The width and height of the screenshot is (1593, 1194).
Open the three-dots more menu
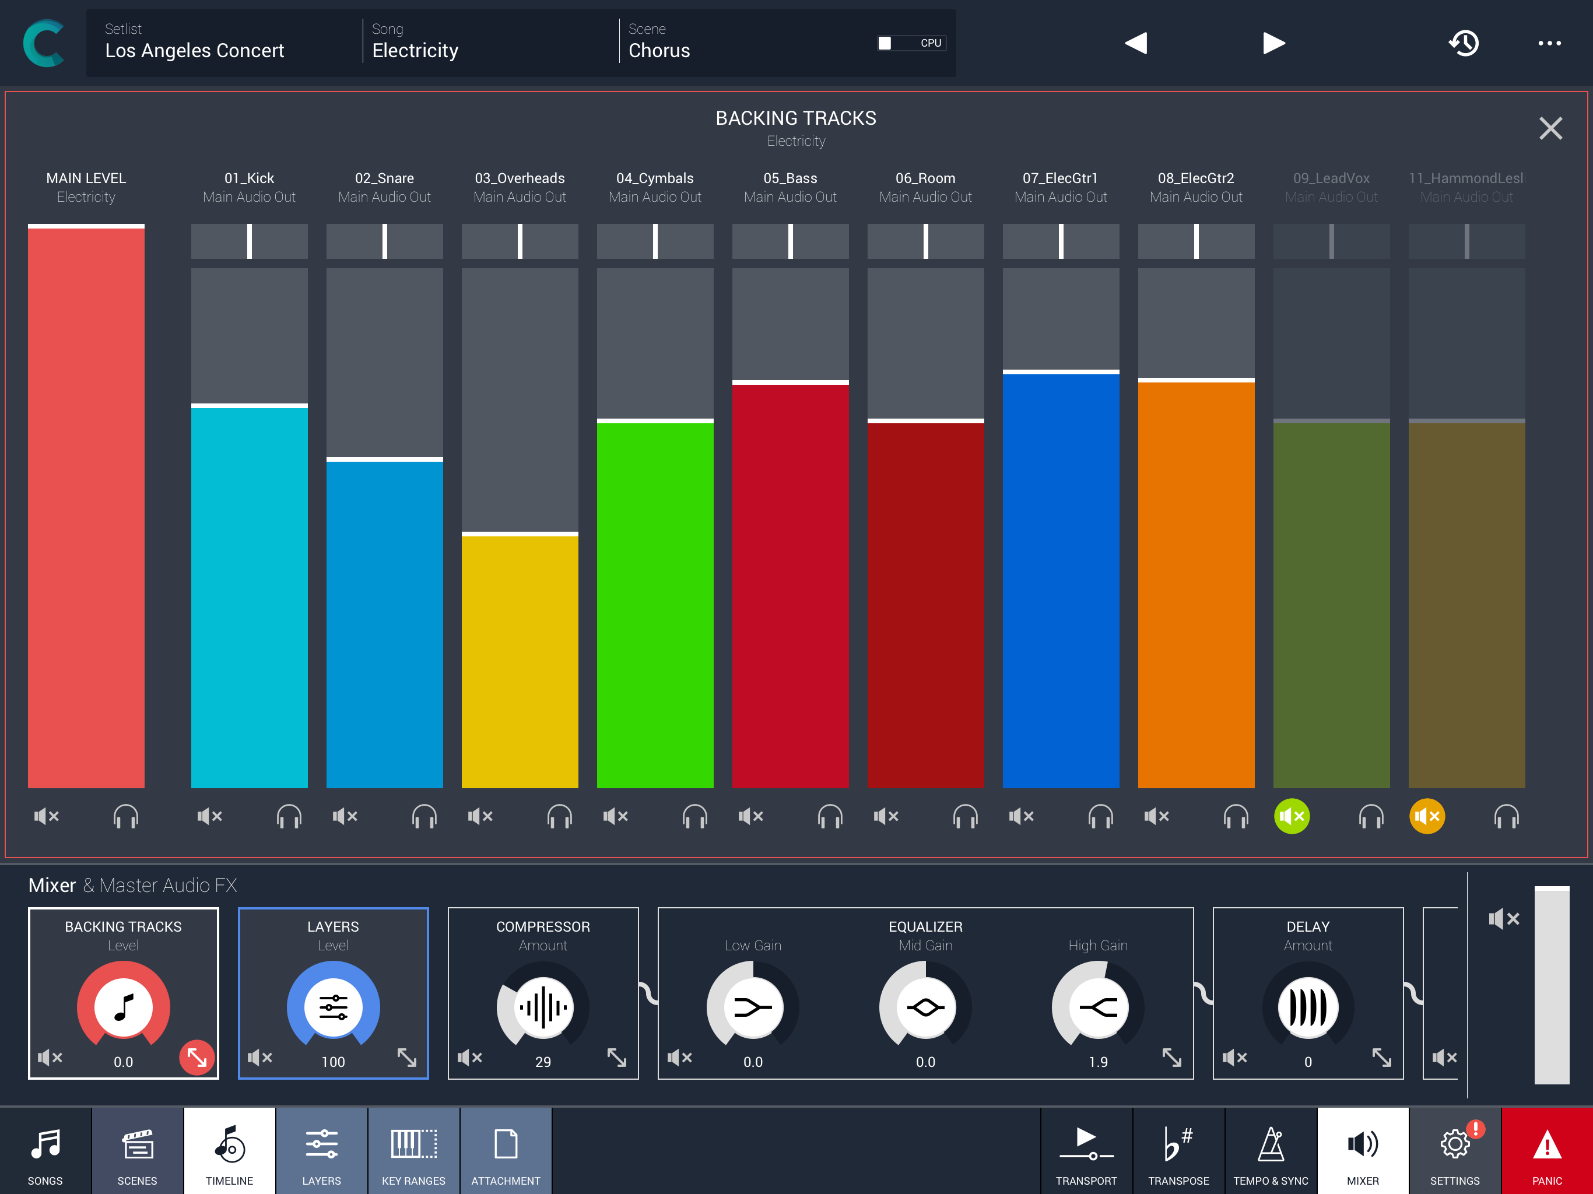coord(1549,43)
